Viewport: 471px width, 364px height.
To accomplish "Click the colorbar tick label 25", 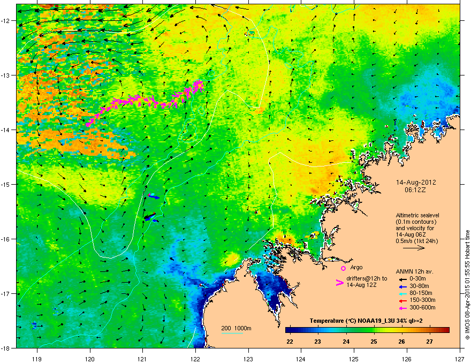I will pos(374,342).
